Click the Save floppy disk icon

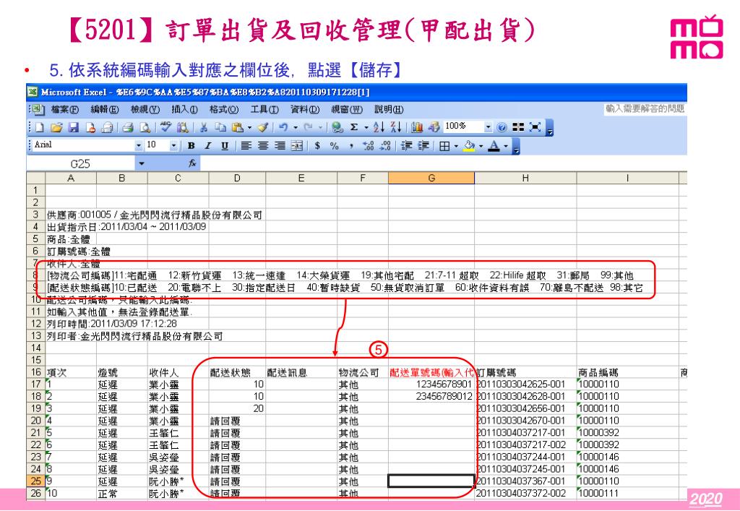click(x=74, y=127)
